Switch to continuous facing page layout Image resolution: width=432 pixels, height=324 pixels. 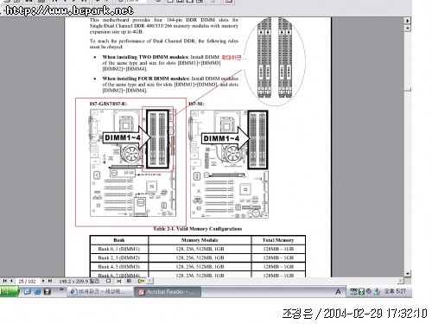(x=129, y=281)
